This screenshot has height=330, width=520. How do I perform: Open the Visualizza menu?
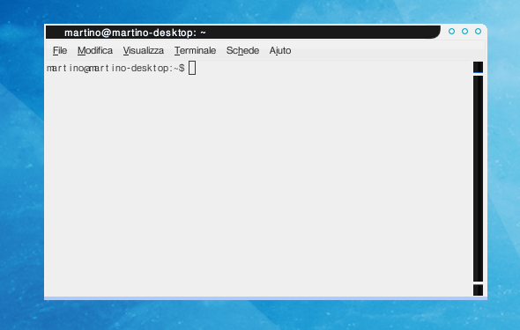(x=144, y=51)
